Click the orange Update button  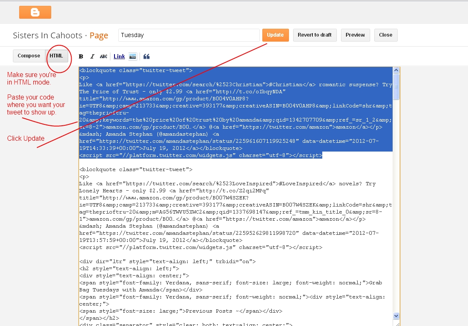tap(276, 35)
